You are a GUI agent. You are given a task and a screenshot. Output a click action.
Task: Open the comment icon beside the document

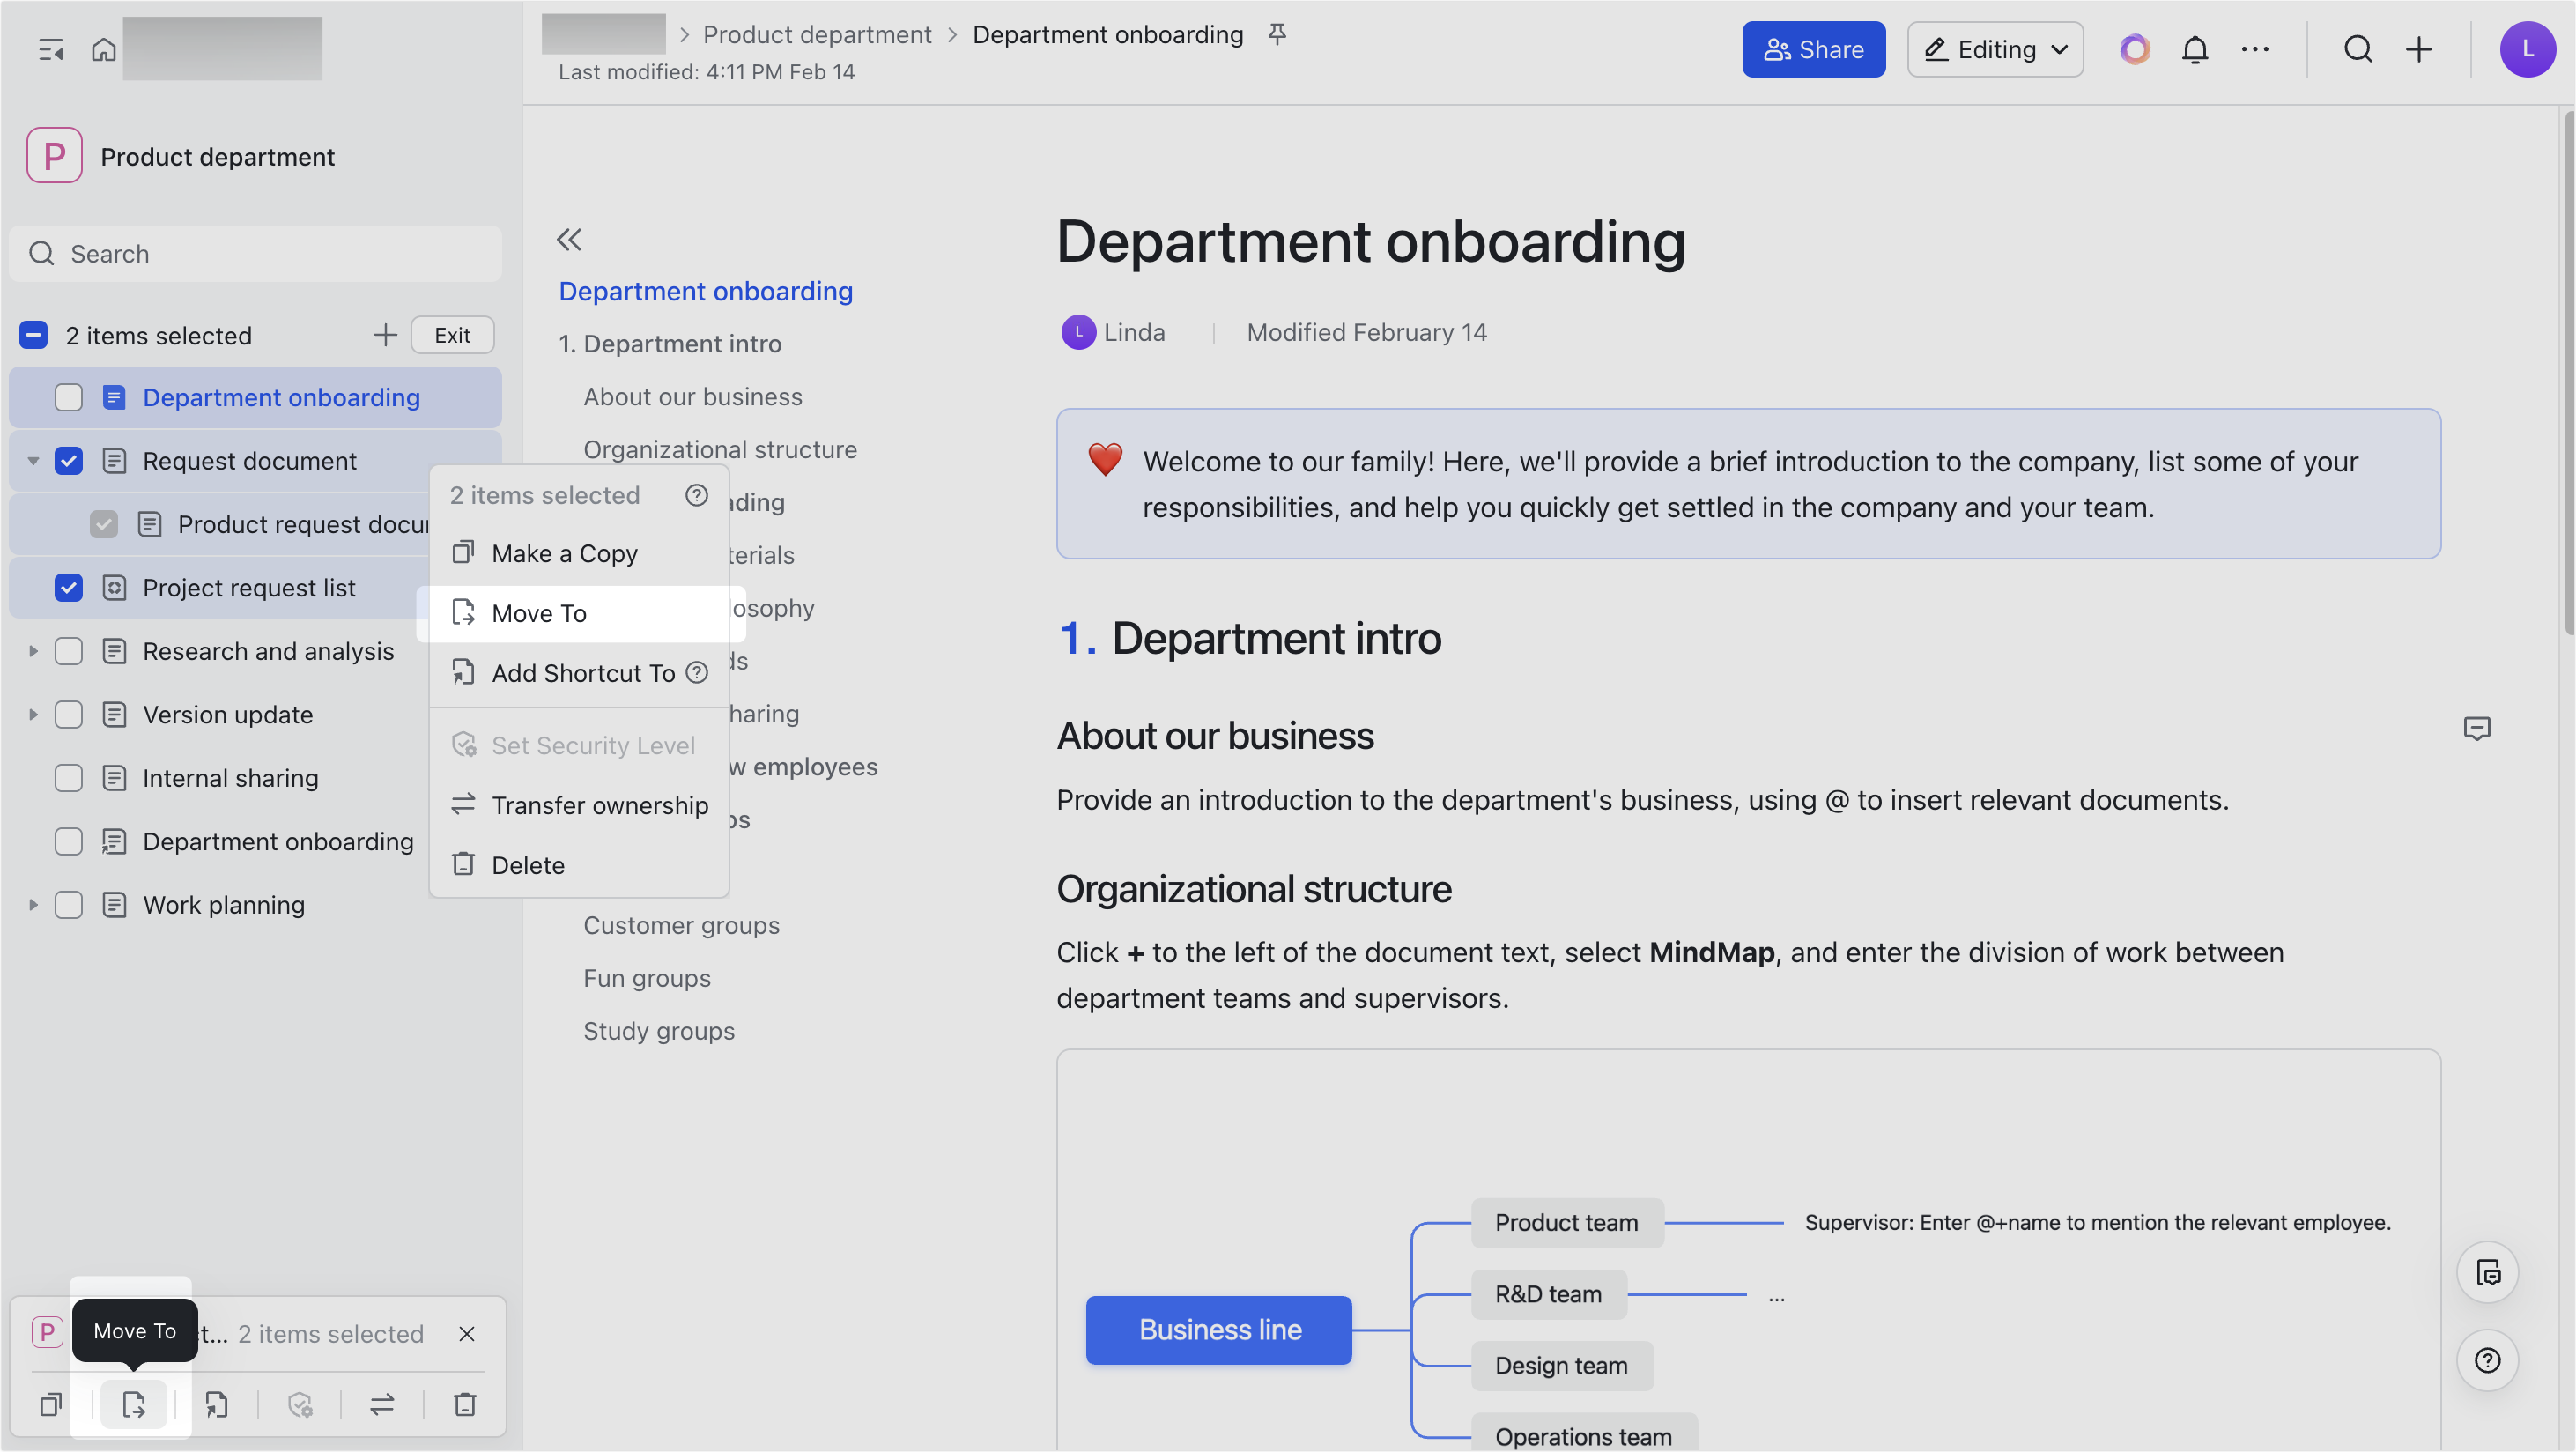coord(2477,728)
